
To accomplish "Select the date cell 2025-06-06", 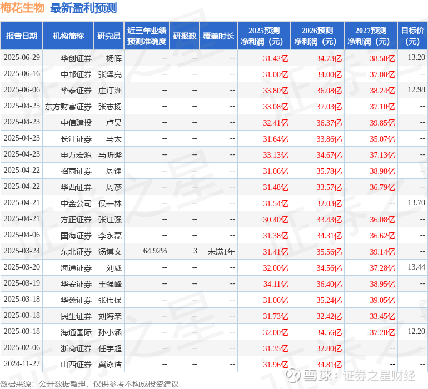I will point(22,90).
